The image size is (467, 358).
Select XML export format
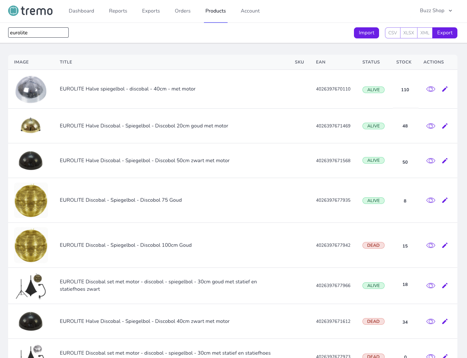(425, 33)
